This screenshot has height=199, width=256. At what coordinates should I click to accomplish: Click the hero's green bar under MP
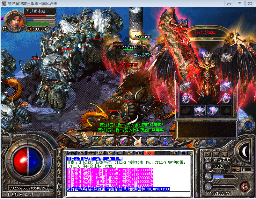41,24
